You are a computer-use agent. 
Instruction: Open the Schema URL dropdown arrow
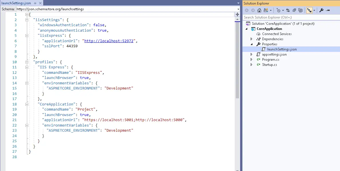point(238,9)
